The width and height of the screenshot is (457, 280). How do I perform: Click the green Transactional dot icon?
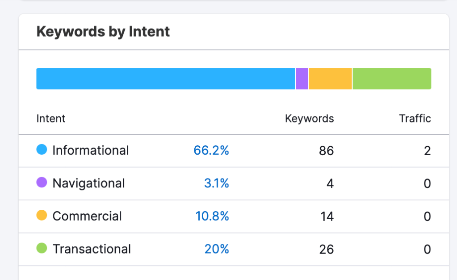42,248
